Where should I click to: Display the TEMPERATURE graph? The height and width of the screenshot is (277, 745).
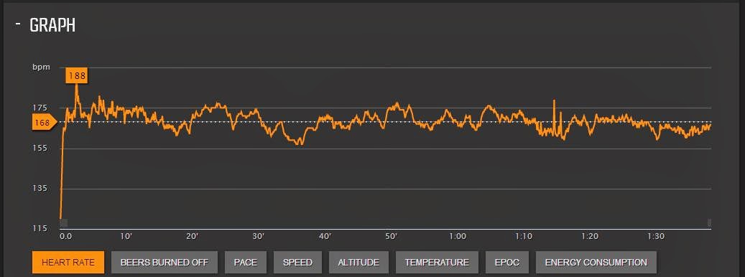click(437, 263)
